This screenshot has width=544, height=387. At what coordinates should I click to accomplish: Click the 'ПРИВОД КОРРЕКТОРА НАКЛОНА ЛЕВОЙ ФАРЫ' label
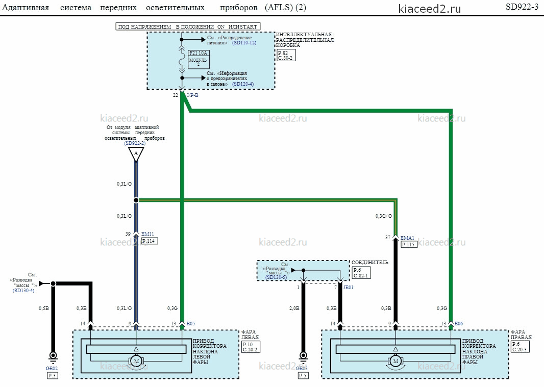point(209,351)
